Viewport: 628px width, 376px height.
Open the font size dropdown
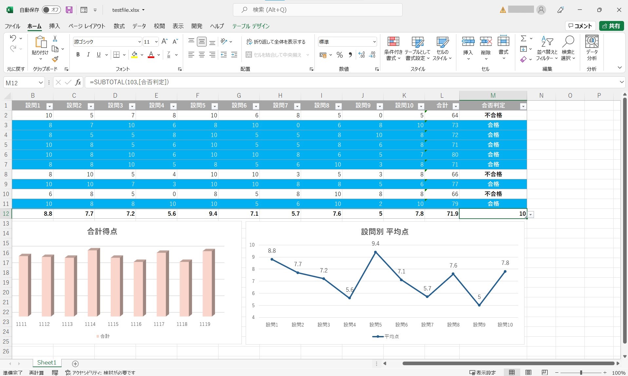click(156, 42)
